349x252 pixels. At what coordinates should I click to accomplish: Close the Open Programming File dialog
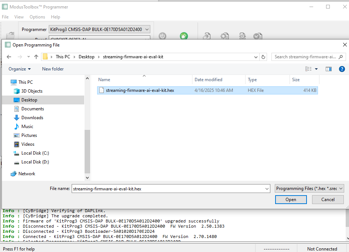(345, 45)
